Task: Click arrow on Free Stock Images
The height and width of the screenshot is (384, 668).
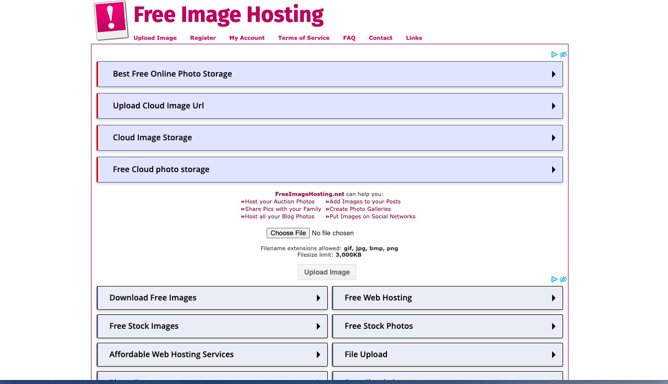Action: (318, 326)
